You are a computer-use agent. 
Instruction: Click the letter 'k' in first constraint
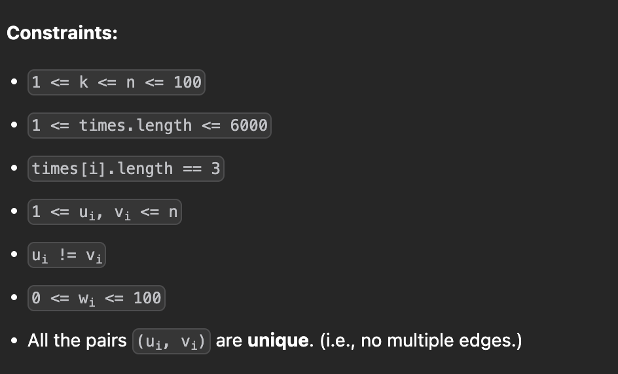84,82
